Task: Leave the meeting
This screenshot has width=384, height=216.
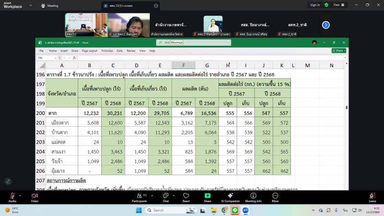Action: pyautogui.click(x=372, y=196)
